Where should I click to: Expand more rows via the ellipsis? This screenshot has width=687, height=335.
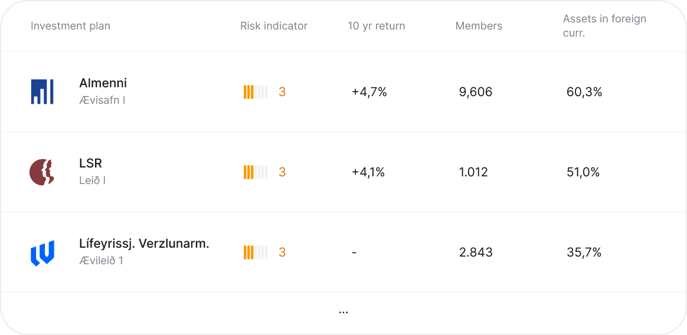343,311
